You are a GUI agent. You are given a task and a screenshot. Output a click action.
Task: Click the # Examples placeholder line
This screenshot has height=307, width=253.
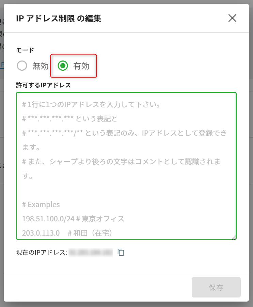click(41, 205)
